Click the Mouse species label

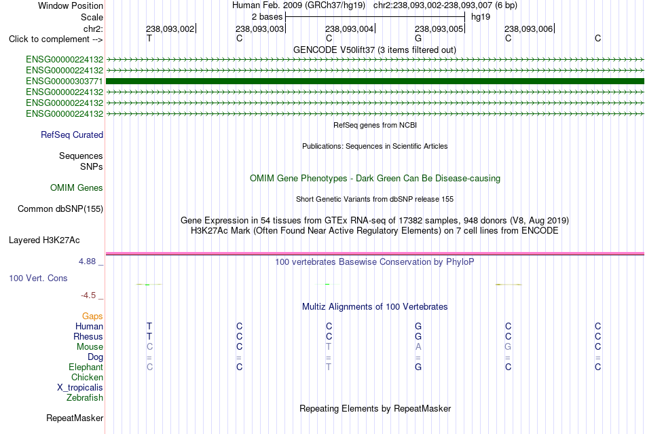(x=90, y=347)
